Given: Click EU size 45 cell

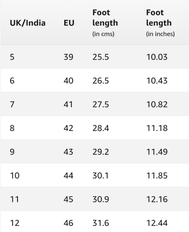Looking at the screenshot, I should (68, 199).
